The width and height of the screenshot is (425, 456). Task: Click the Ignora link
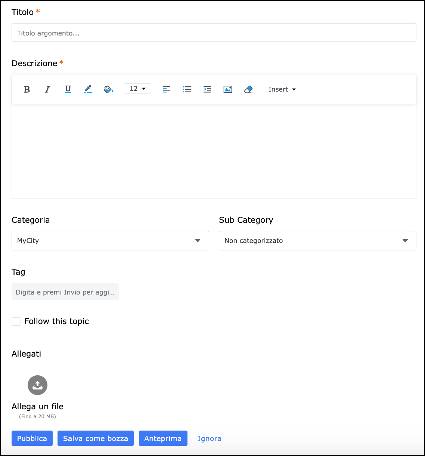click(x=209, y=438)
